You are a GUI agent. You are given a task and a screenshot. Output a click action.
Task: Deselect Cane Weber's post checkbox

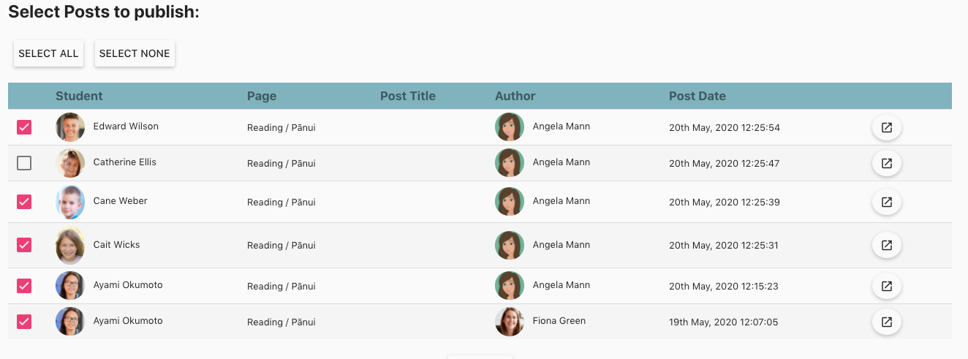(24, 201)
